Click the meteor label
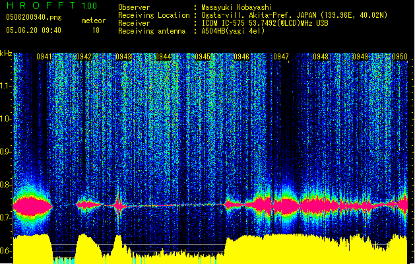 94,20
